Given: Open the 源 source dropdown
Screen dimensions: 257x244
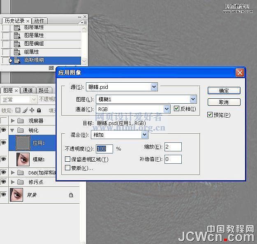Looking at the screenshot, I should (x=154, y=87).
